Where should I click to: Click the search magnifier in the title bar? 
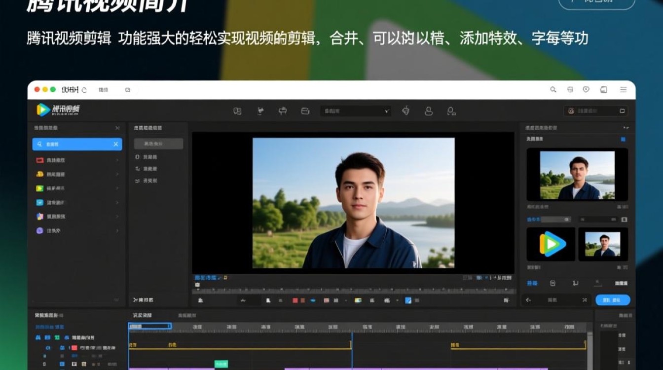[553, 90]
